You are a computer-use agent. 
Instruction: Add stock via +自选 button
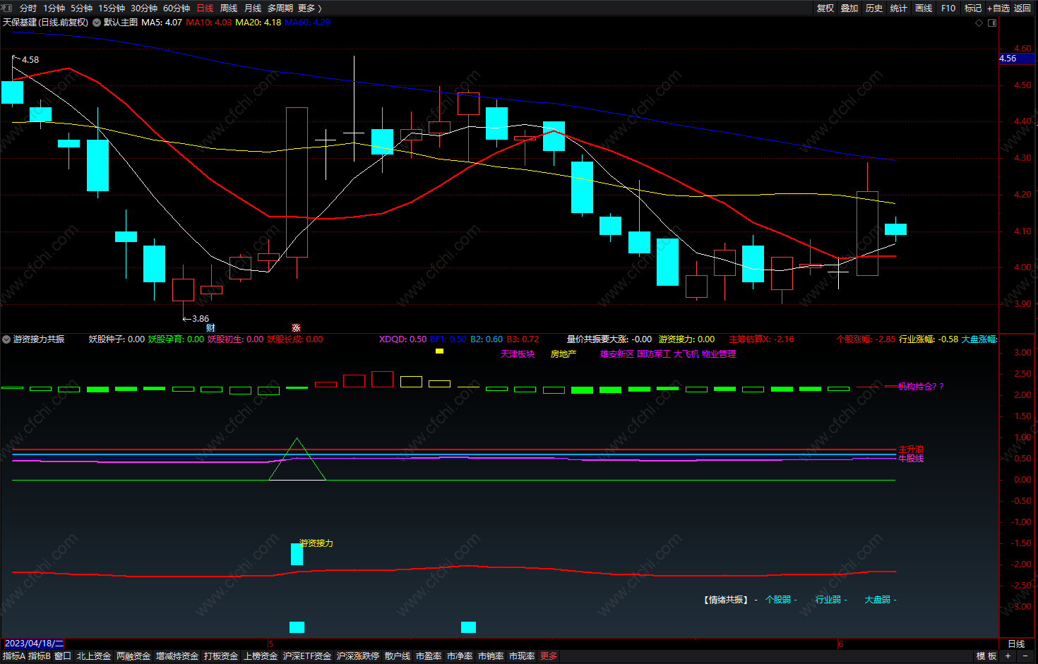coord(998,8)
